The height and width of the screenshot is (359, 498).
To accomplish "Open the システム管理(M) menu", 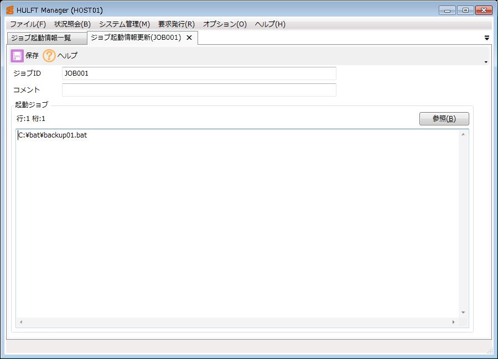I will pos(124,24).
